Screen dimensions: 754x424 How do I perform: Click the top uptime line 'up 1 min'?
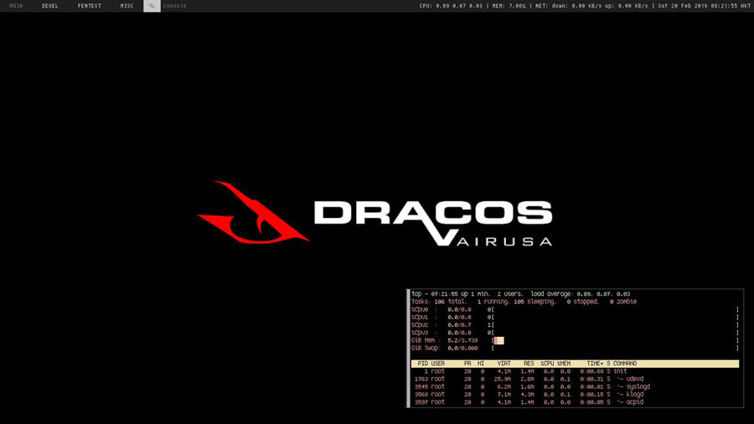pos(475,294)
